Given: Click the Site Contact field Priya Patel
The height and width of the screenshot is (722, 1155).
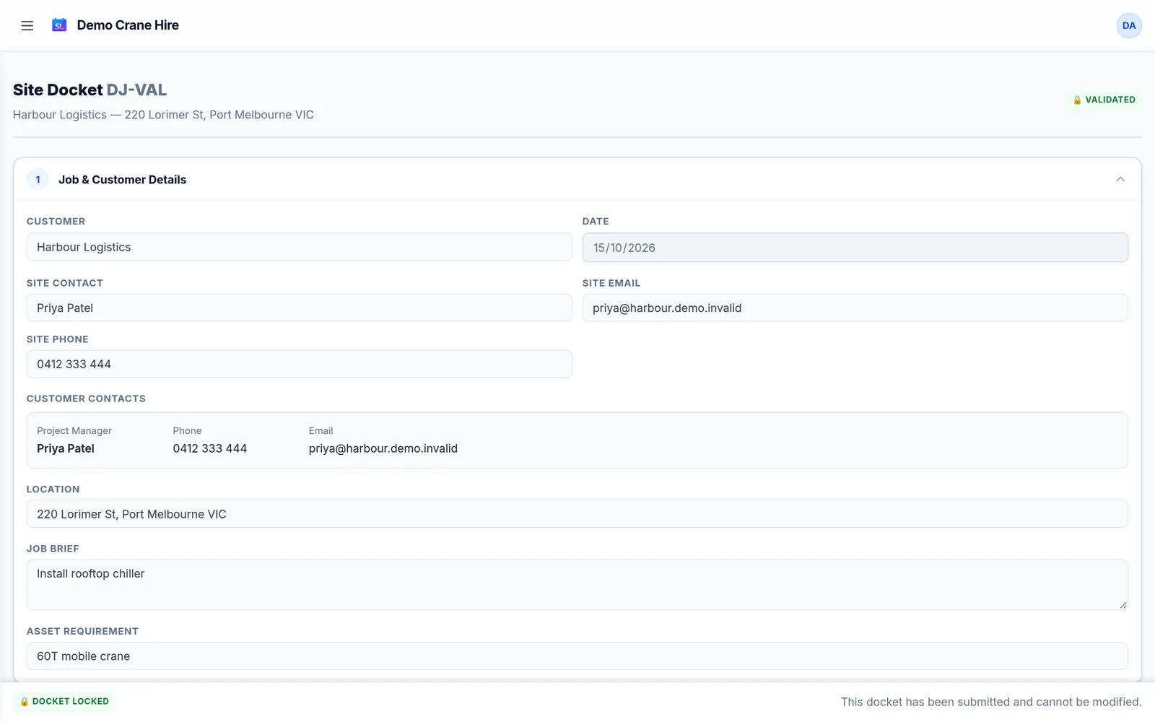Looking at the screenshot, I should coord(300,308).
